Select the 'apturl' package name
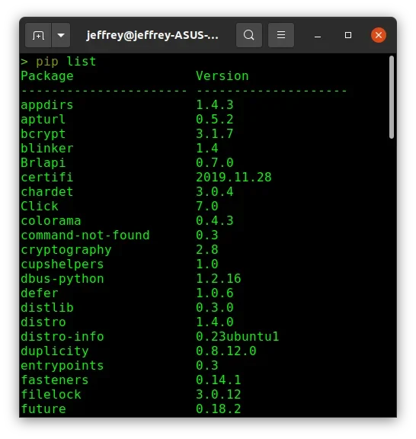The image size is (416, 439). pyautogui.click(x=43, y=120)
